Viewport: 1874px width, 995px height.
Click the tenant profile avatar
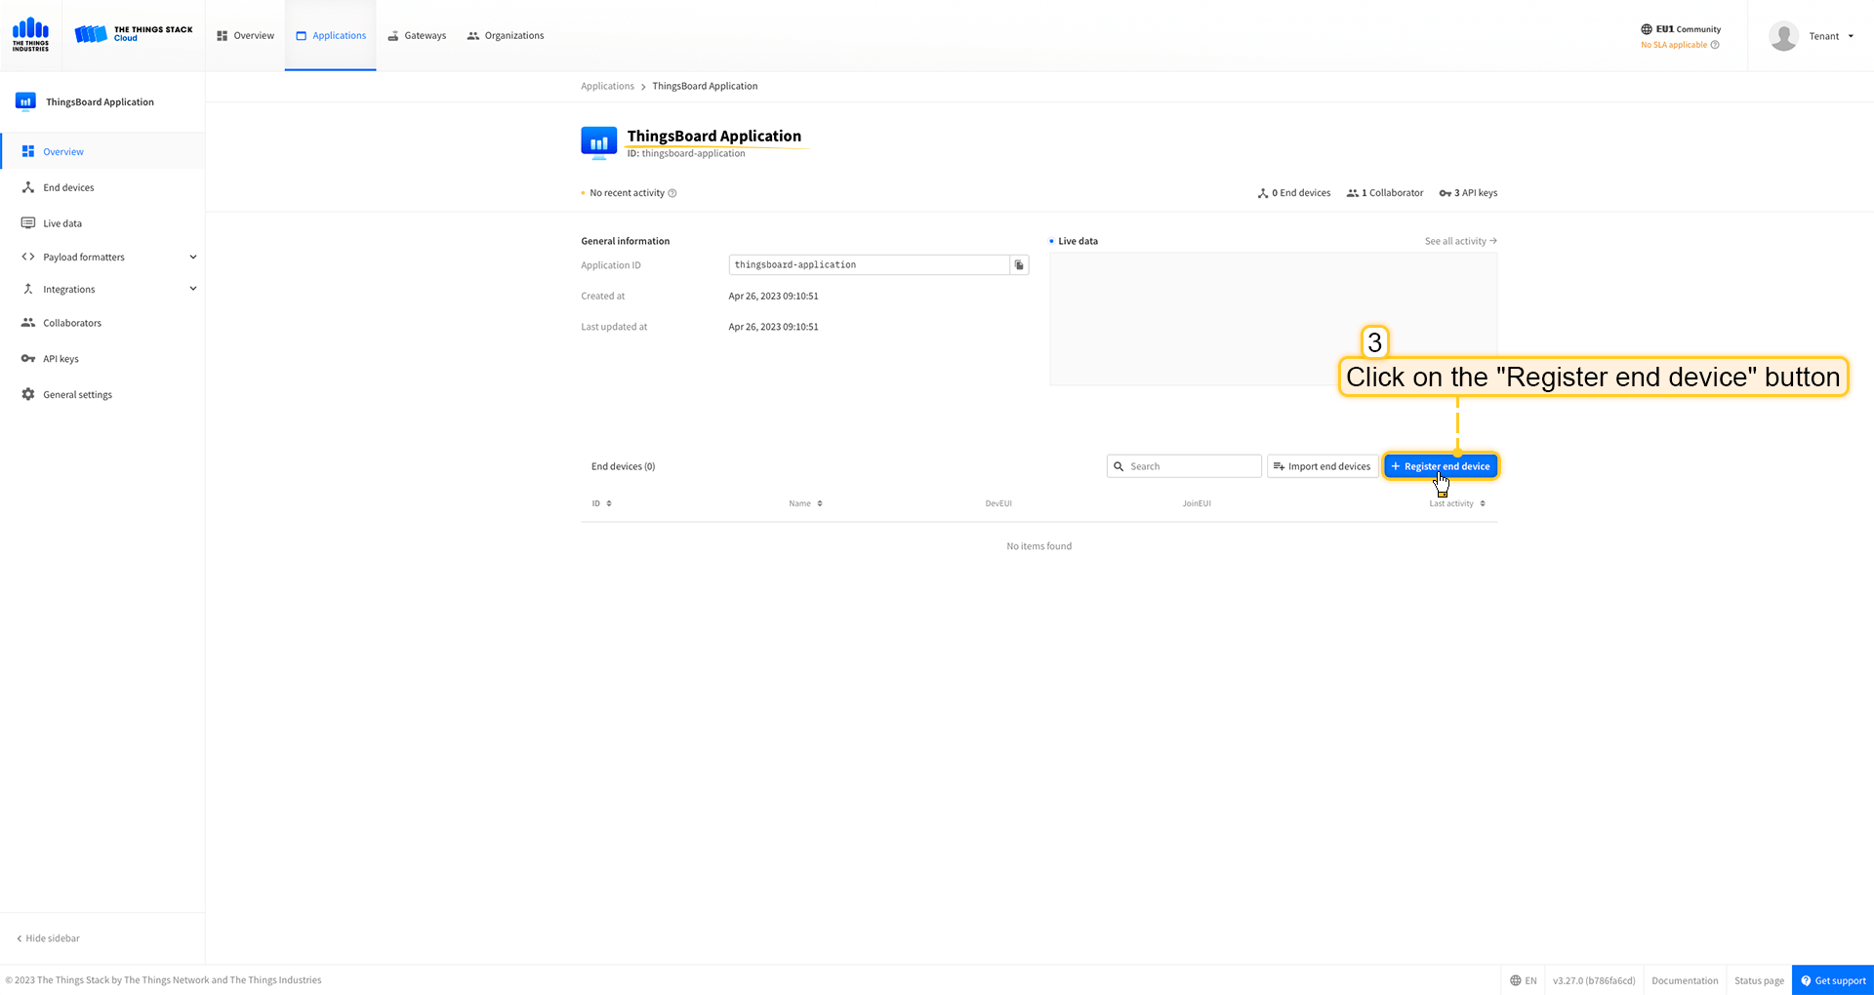(1783, 36)
